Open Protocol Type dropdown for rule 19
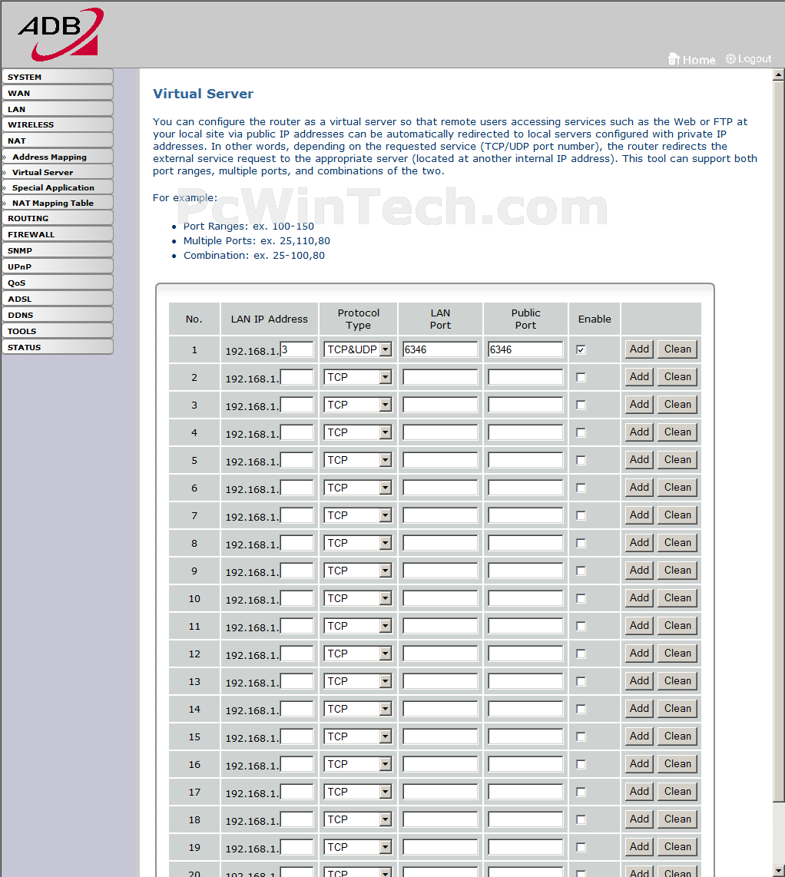Screen dimensions: 785x877 pyautogui.click(x=357, y=847)
